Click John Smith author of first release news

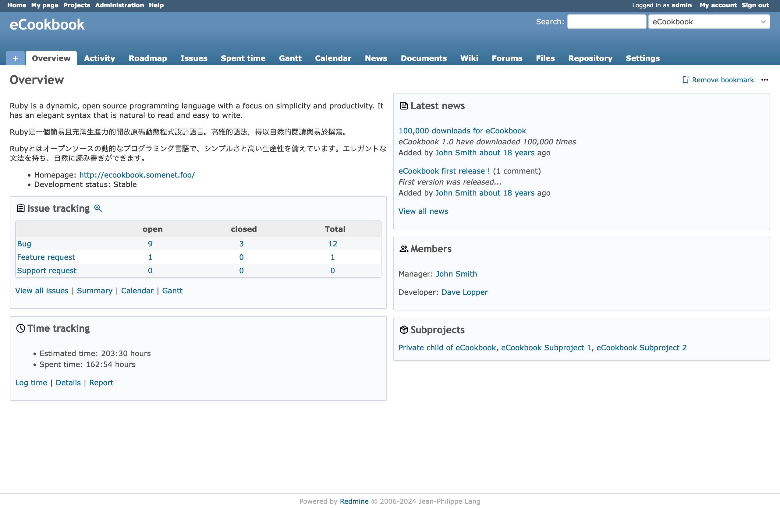(x=456, y=193)
